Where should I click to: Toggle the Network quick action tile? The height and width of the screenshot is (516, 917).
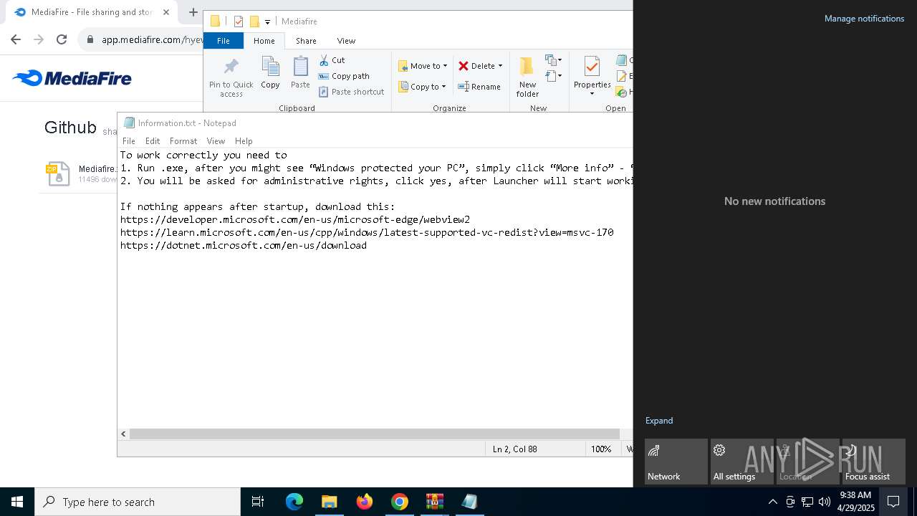pyautogui.click(x=676, y=462)
